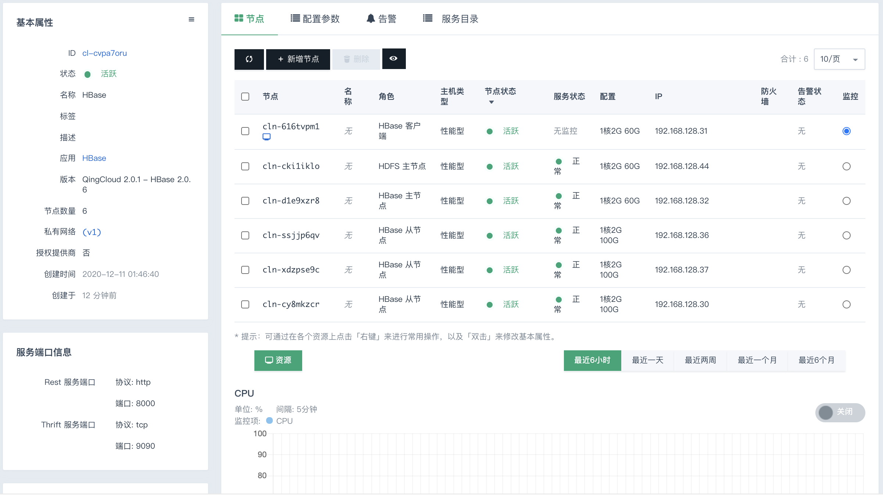Click the eye/visibility preview icon
This screenshot has height=495, width=883.
point(394,58)
